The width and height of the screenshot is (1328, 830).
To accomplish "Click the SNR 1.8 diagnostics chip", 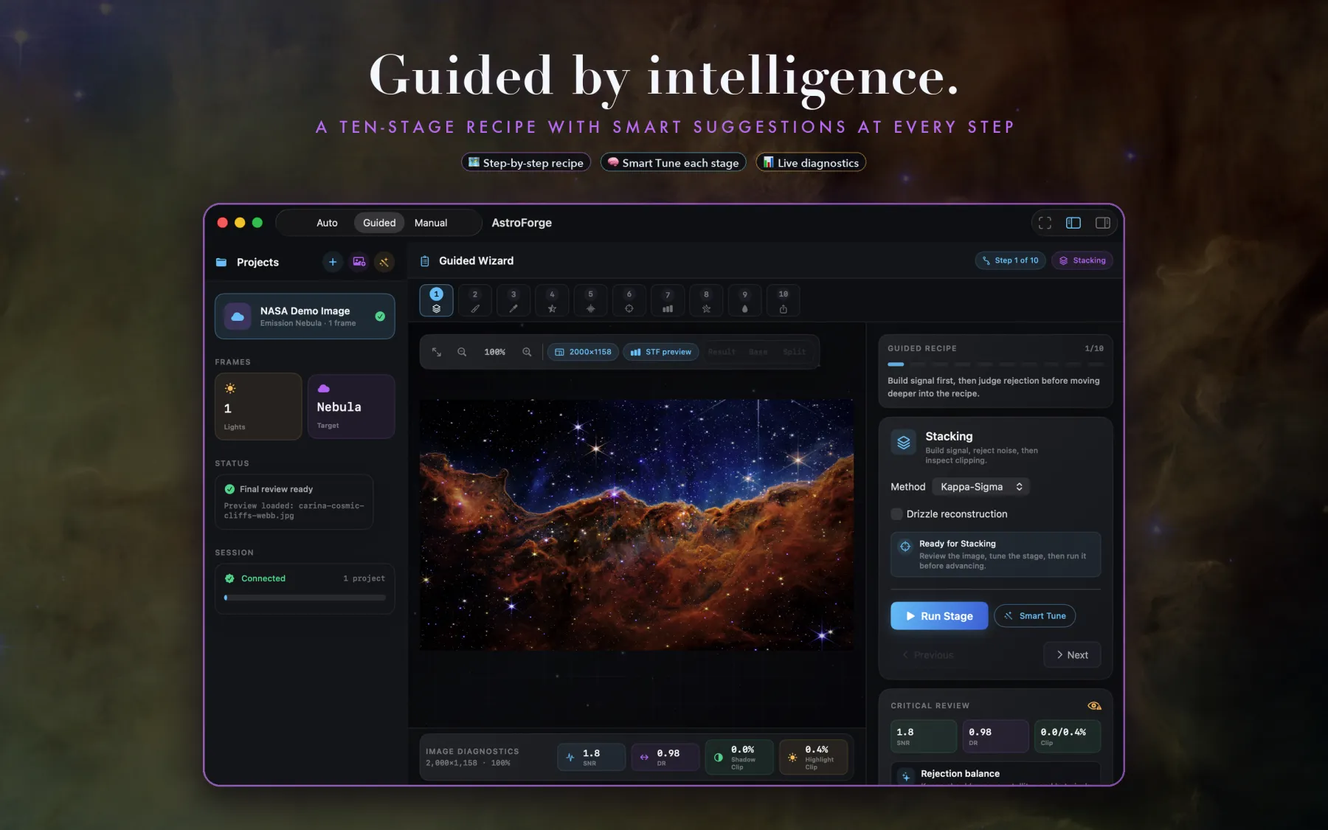I will (591, 757).
